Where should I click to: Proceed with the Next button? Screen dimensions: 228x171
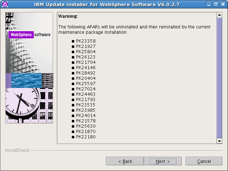pyautogui.click(x=163, y=161)
